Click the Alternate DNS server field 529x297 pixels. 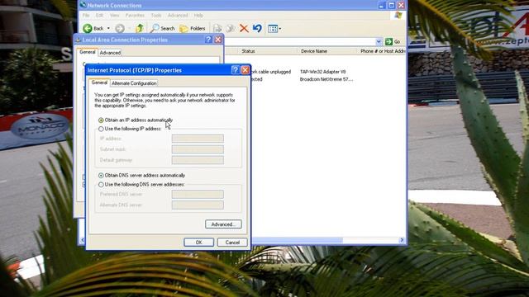point(198,205)
